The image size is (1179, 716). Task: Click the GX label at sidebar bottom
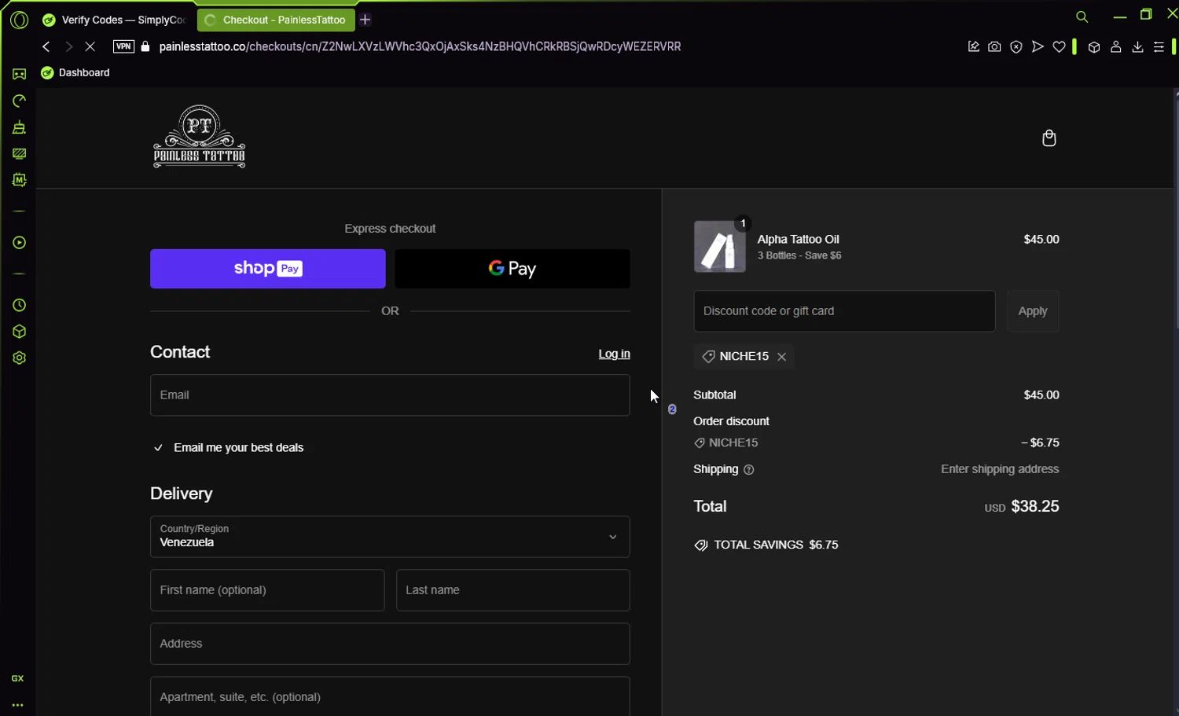click(x=17, y=678)
